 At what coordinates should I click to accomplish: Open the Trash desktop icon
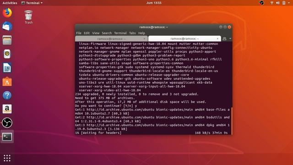pyautogui.click(x=28, y=17)
